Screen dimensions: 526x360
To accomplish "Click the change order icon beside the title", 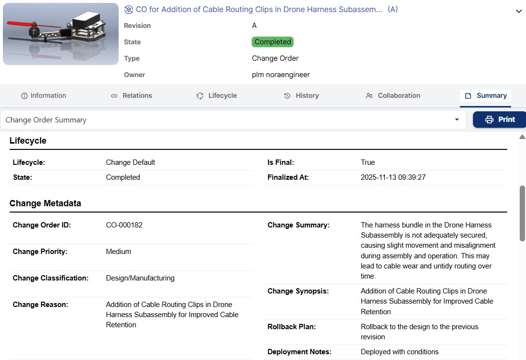I will click(x=129, y=10).
